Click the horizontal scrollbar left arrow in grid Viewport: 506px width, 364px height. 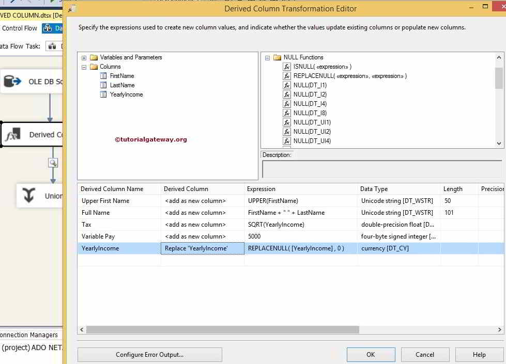(x=82, y=330)
